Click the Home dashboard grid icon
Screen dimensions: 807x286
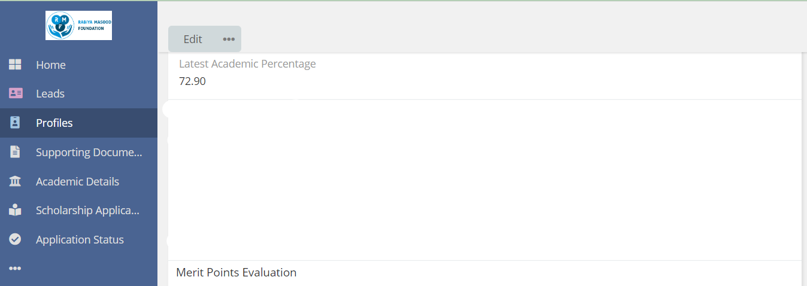pyautogui.click(x=15, y=65)
